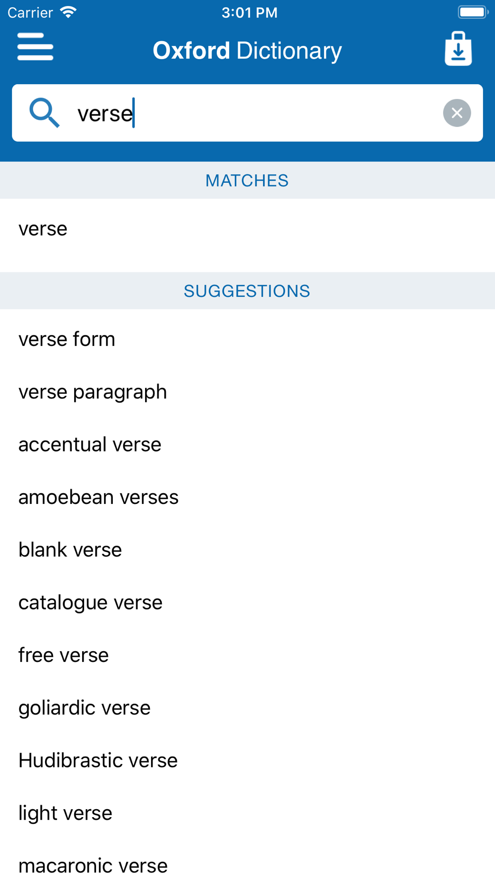Open the hamburger menu
Screen dimensions: 495x881
[35, 47]
